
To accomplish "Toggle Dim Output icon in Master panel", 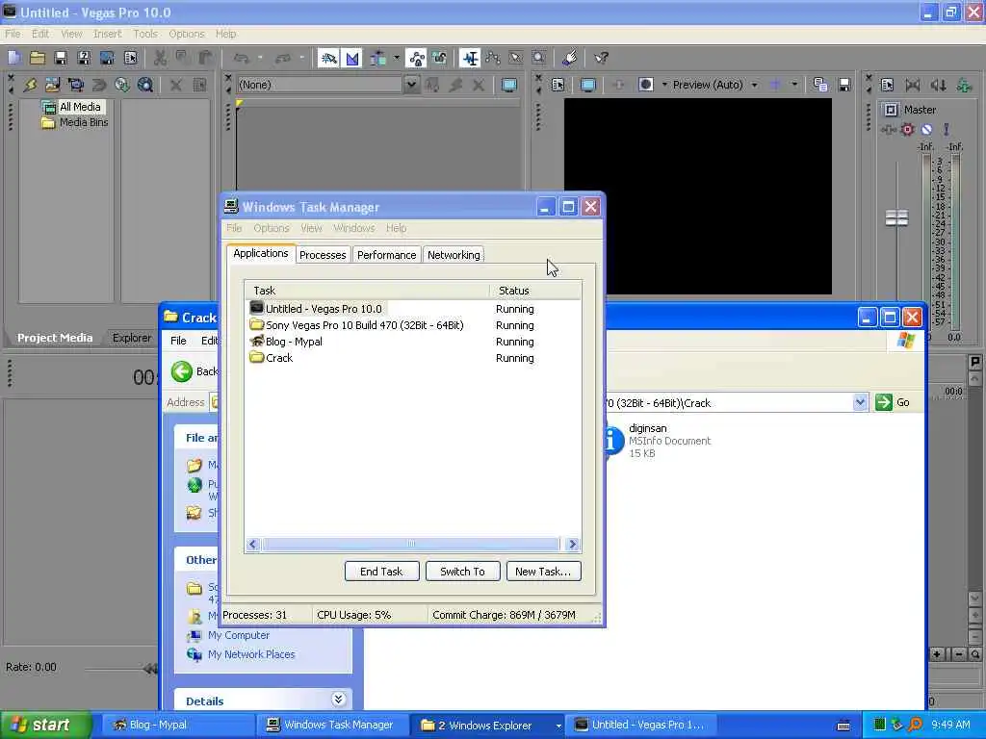I will (938, 85).
